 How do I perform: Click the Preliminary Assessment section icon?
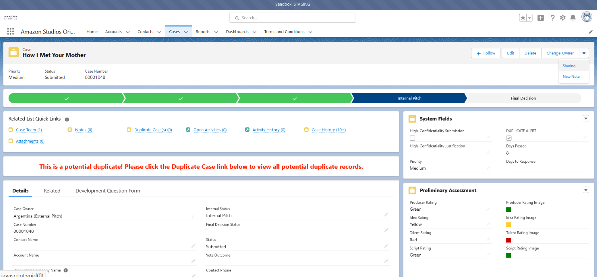tap(412, 190)
